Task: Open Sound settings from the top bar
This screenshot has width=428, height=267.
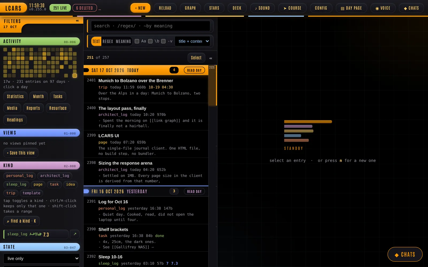Action: (x=262, y=8)
